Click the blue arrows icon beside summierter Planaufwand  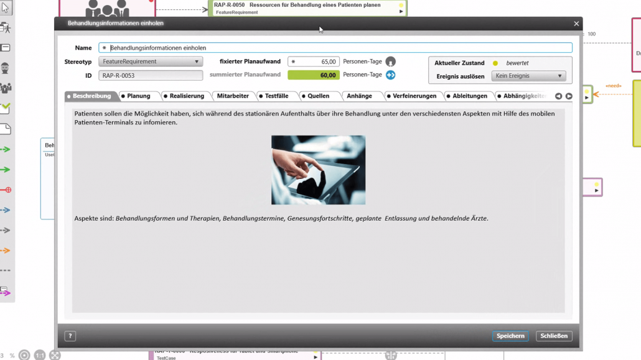390,75
